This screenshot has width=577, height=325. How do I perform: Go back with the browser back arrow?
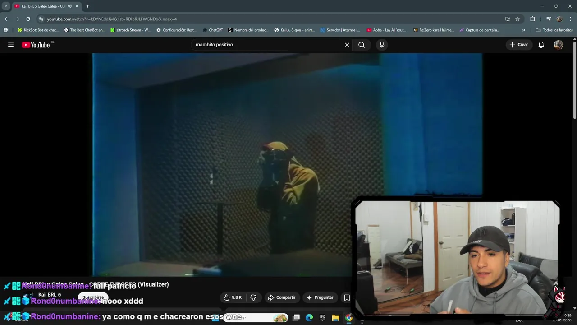(6, 19)
